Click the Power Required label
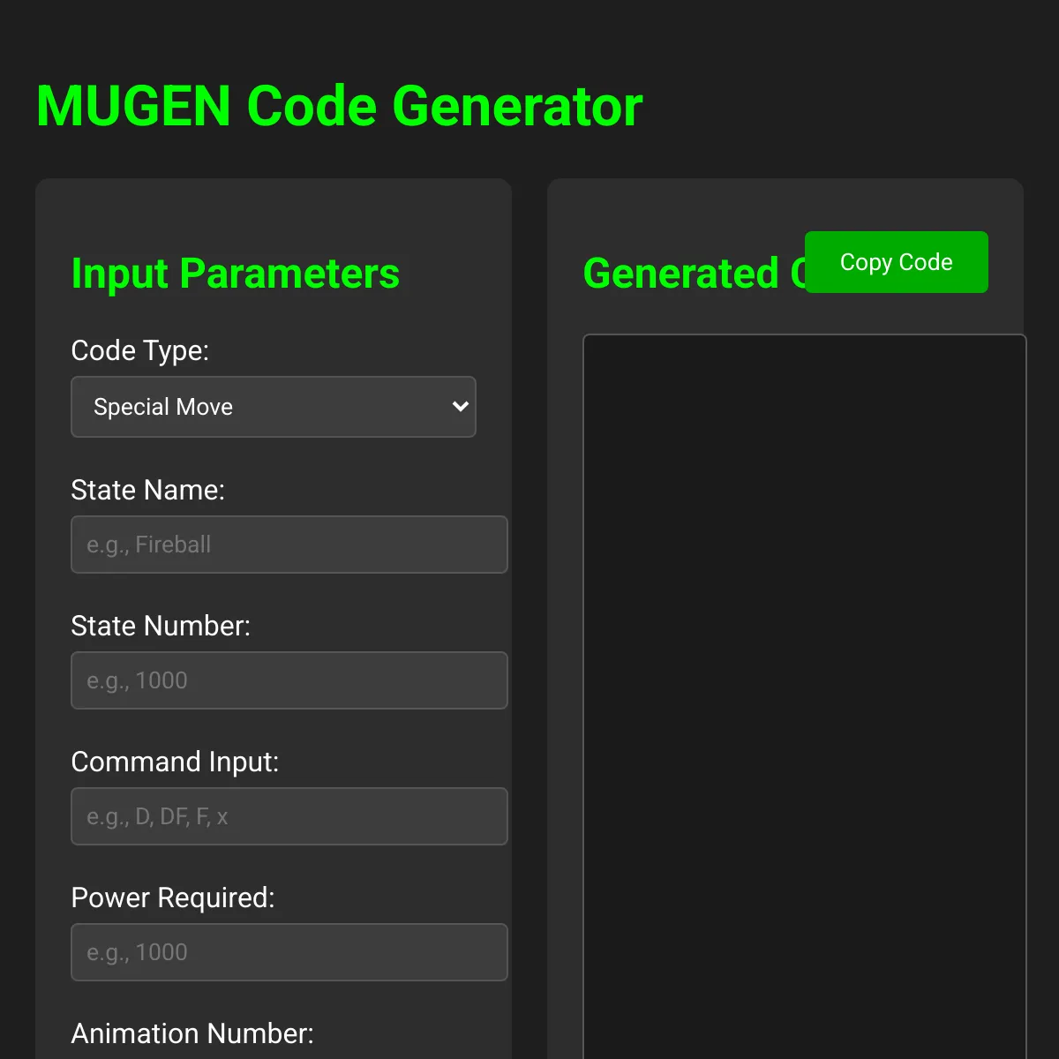The height and width of the screenshot is (1059, 1059). (173, 898)
